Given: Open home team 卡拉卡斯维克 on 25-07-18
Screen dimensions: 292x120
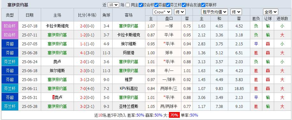Looking at the screenshot, I should point(57,26).
